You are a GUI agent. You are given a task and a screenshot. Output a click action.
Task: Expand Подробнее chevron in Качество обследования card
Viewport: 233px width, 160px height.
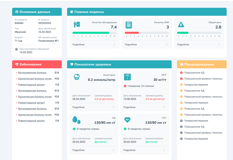pyautogui.click(x=115, y=44)
